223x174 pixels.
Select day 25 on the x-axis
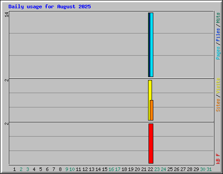point(170,169)
